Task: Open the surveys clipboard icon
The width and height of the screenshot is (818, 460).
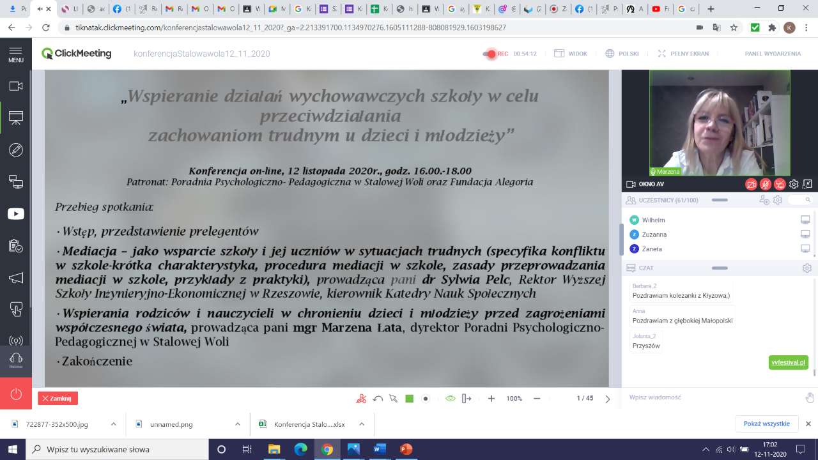Action: 16,246
